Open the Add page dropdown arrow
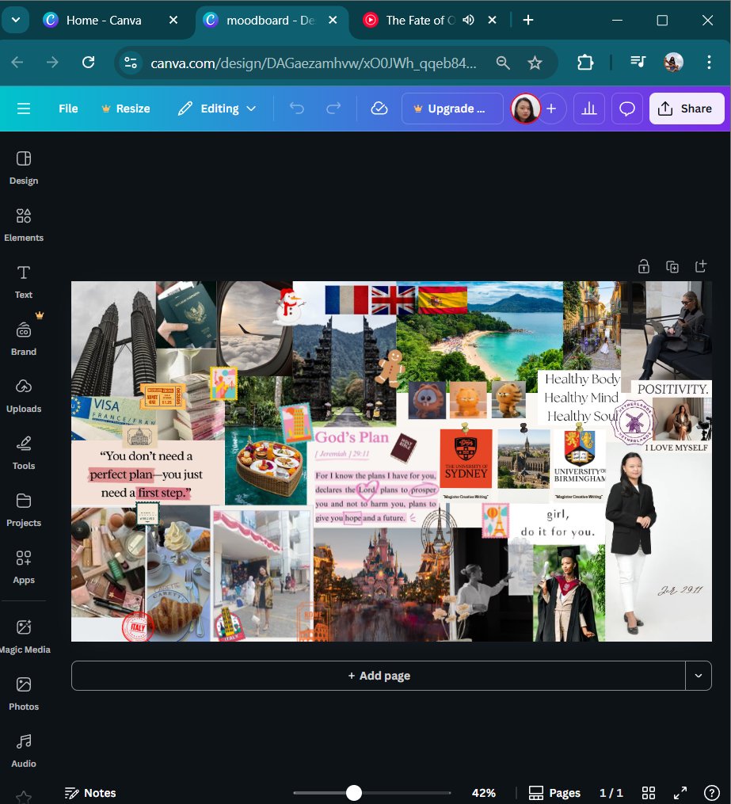The width and height of the screenshot is (731, 804). coord(698,675)
